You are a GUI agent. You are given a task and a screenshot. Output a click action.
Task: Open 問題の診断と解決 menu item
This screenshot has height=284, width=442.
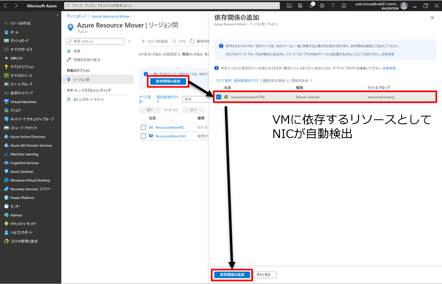click(x=83, y=60)
